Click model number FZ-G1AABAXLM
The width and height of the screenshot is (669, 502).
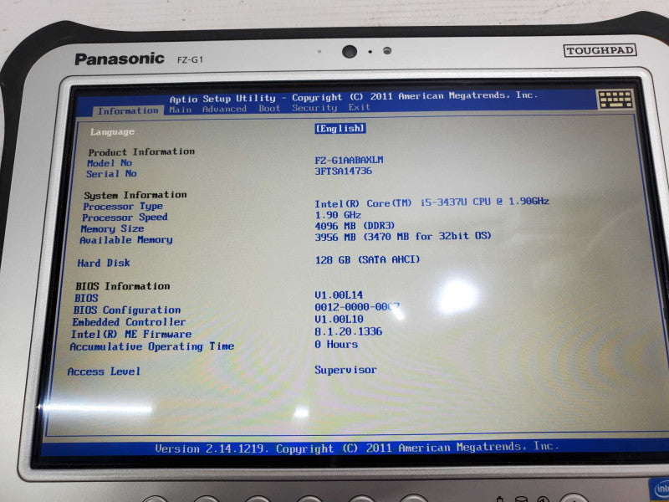pyautogui.click(x=349, y=160)
